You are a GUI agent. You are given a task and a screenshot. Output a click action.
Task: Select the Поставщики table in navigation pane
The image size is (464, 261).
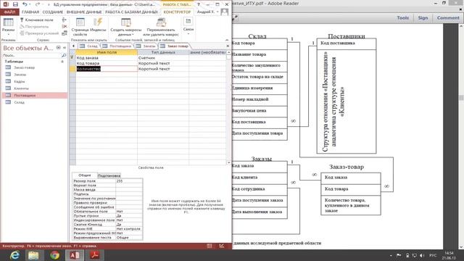tap(35, 95)
